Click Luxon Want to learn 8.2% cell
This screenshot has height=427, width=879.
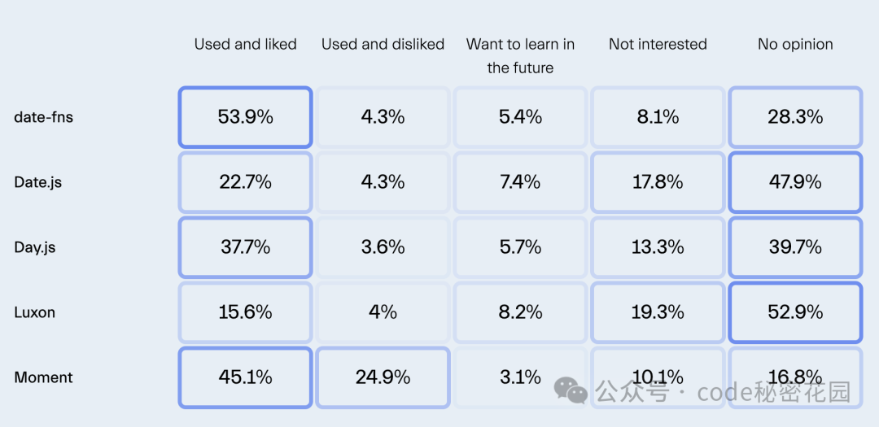520,312
